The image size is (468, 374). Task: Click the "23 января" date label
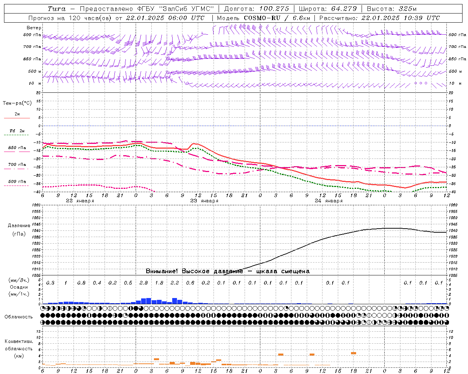click(204, 201)
